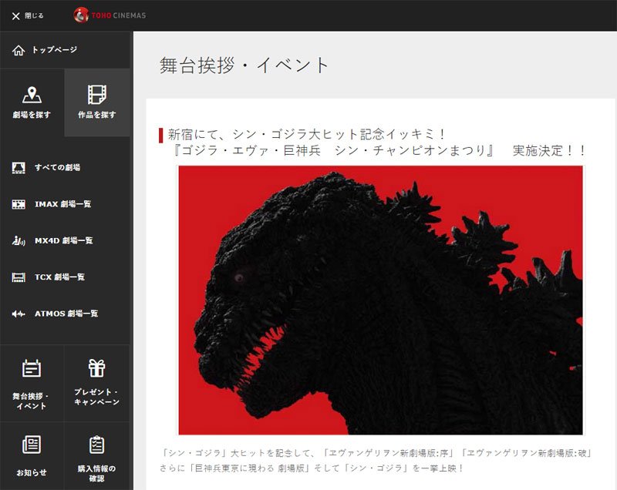Choose TCX 劇場一覧 menu label

60,277
